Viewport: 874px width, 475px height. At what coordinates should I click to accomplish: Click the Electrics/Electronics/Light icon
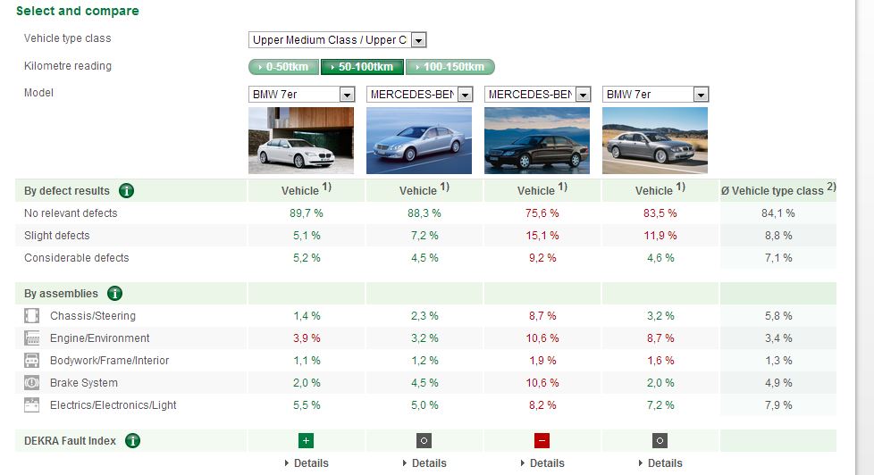point(32,405)
